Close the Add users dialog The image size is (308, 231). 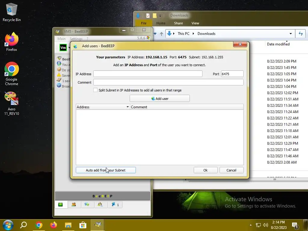[240, 44]
